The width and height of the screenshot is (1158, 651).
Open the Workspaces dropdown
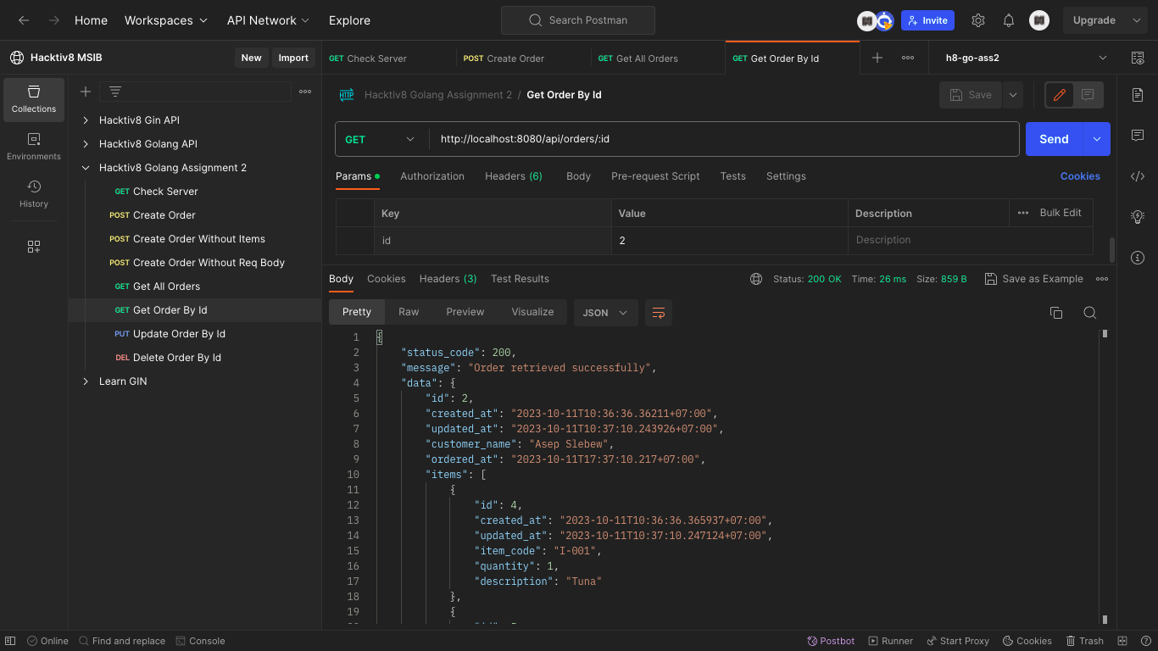click(166, 20)
